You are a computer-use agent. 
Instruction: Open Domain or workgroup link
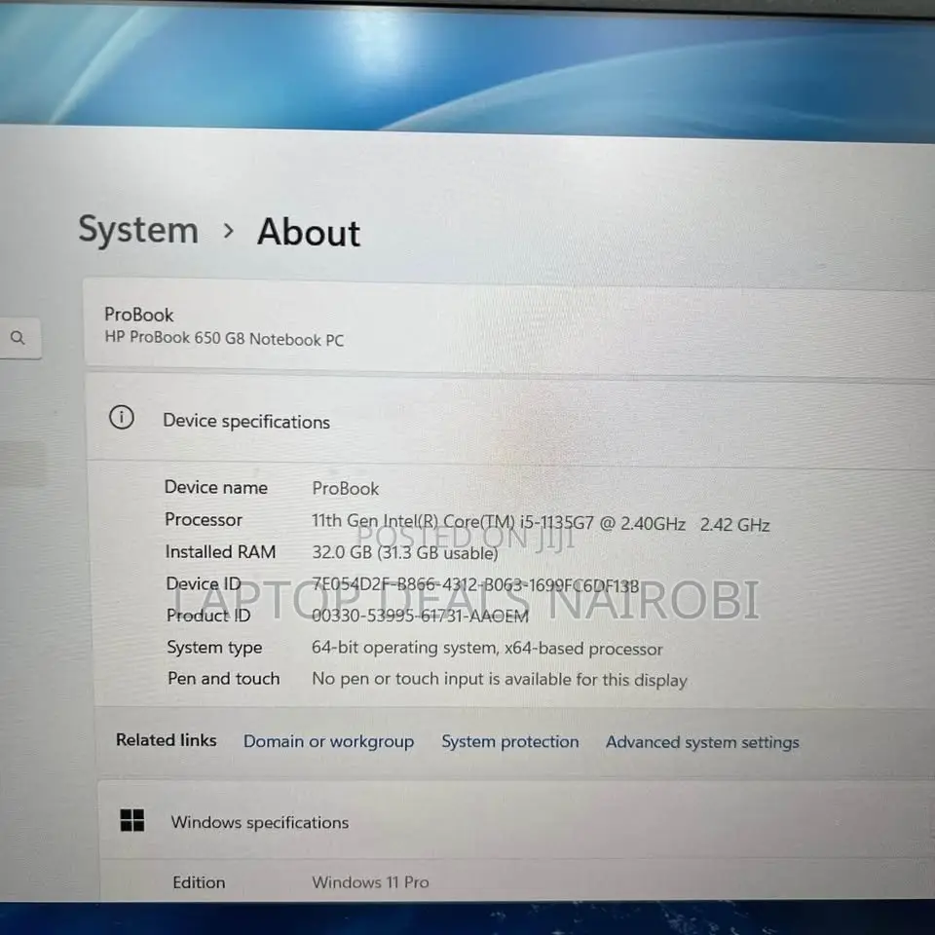328,741
